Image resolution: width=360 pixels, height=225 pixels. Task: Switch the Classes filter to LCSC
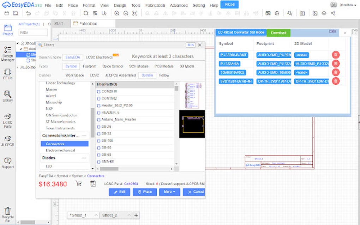[x=94, y=75]
